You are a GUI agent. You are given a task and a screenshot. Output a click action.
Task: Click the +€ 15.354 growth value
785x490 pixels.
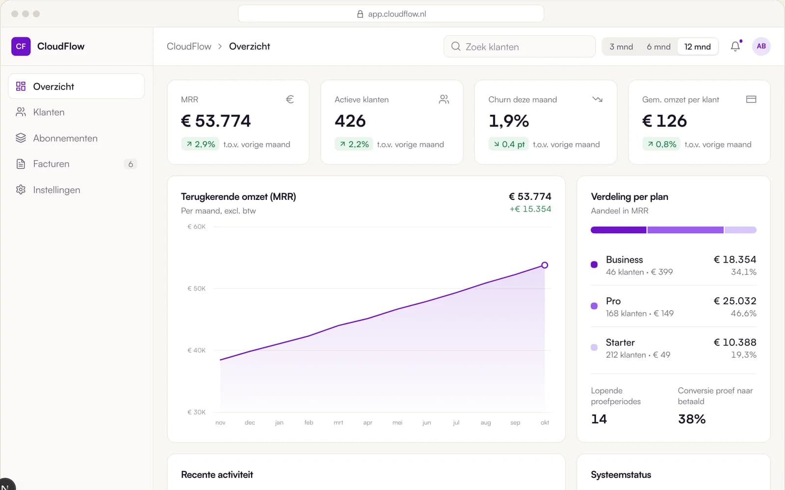click(x=530, y=209)
